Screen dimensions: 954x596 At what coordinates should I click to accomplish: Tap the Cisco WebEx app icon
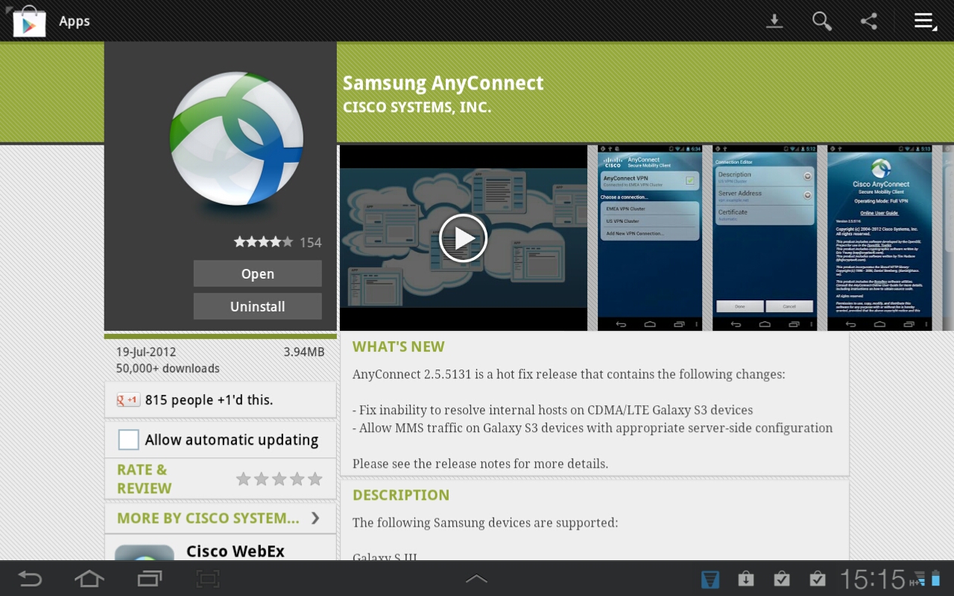pos(145,552)
